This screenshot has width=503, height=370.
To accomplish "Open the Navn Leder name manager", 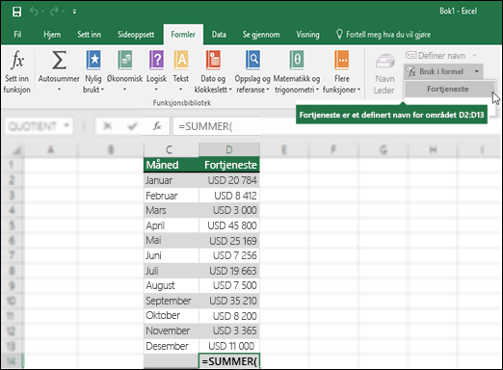I will (x=384, y=74).
